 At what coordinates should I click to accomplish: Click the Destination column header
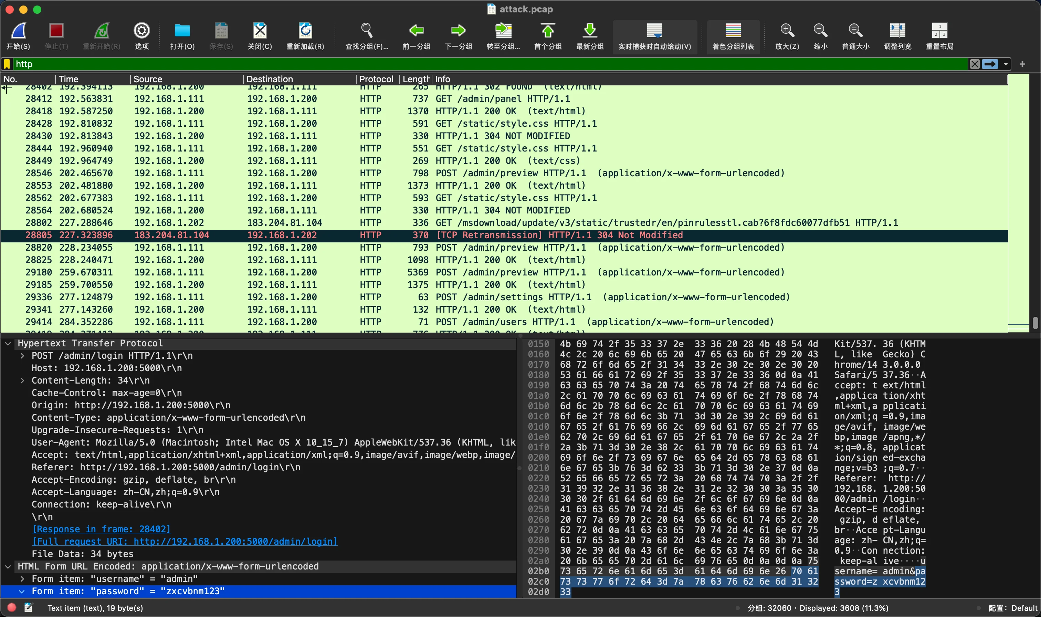pyautogui.click(x=269, y=79)
